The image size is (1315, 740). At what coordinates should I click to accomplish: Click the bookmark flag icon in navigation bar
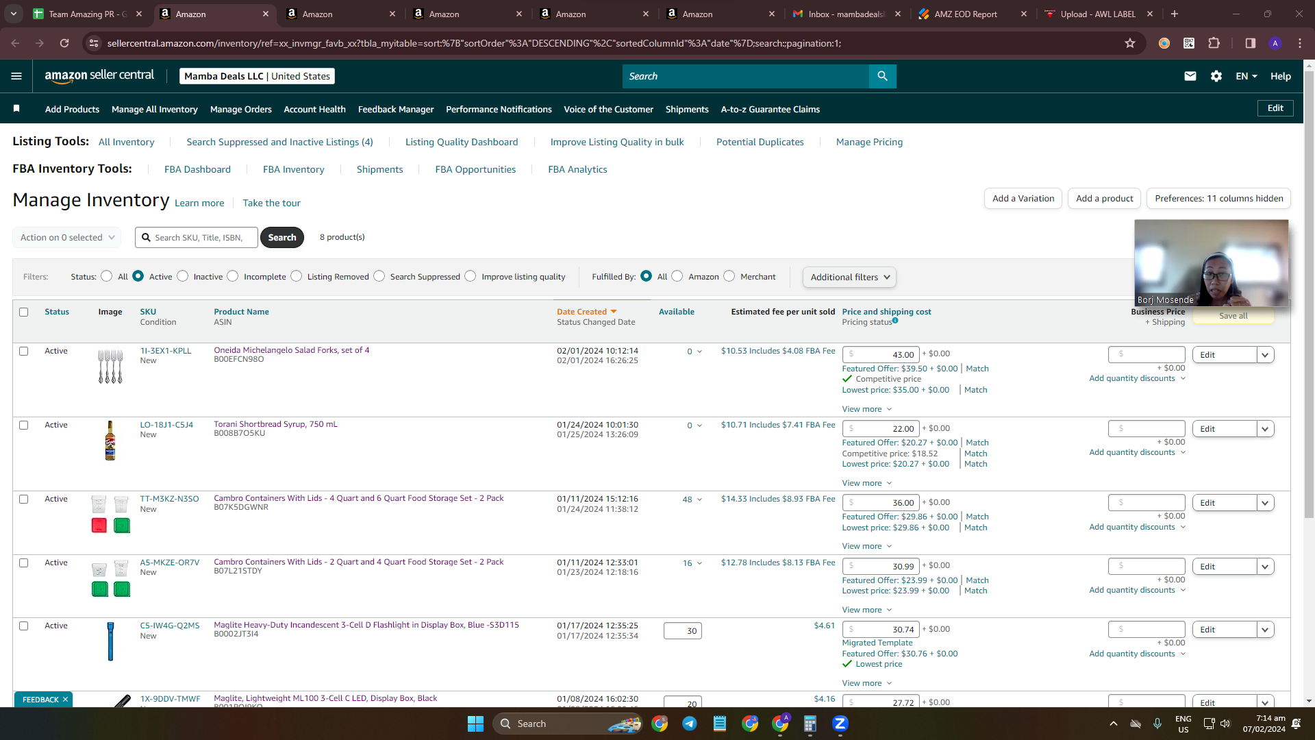(16, 108)
